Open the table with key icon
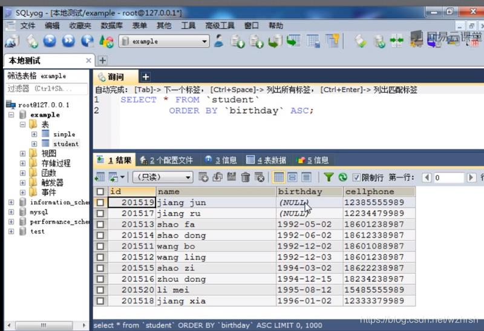The image size is (484, 331). coord(332,41)
